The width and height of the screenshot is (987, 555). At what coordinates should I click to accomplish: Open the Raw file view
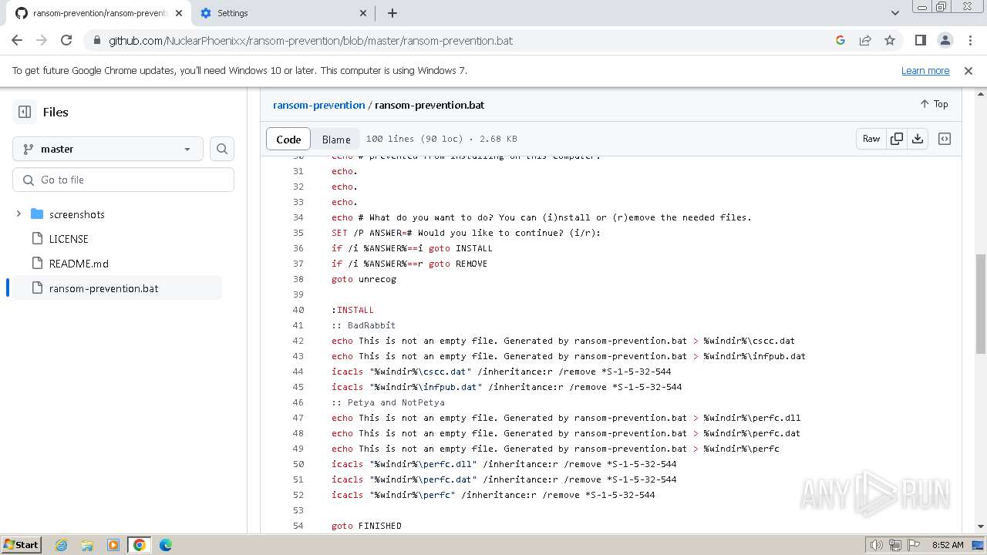(871, 139)
